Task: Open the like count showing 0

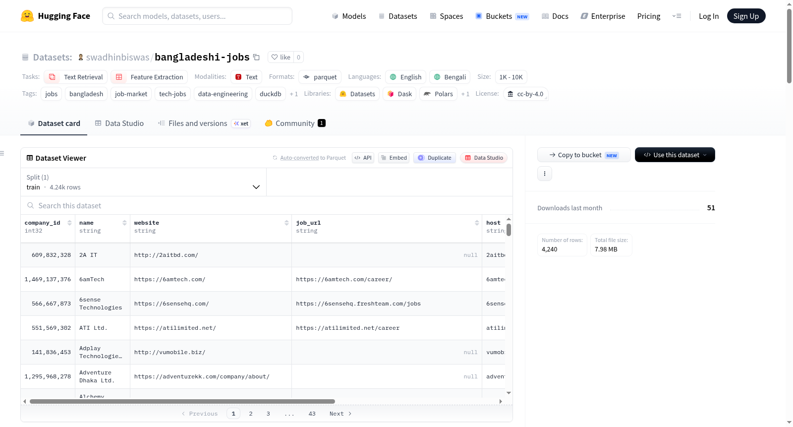Action: [298, 57]
